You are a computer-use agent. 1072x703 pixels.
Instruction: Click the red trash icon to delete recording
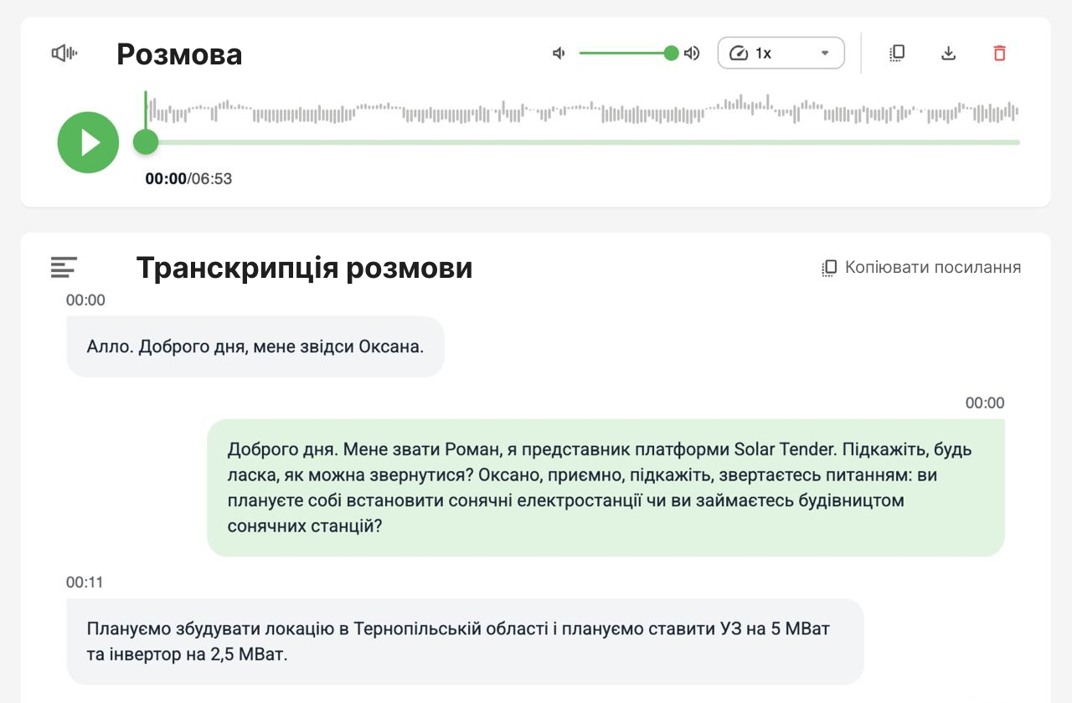coord(1000,52)
